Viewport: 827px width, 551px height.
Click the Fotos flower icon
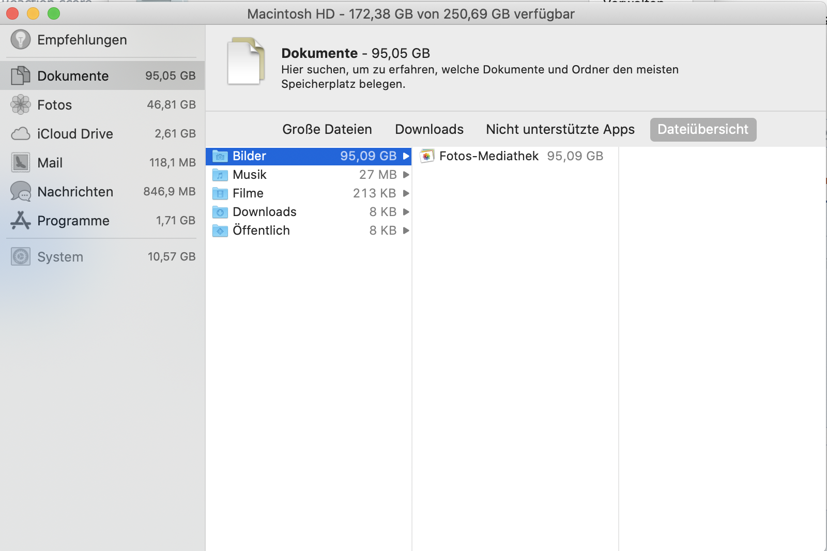21,104
